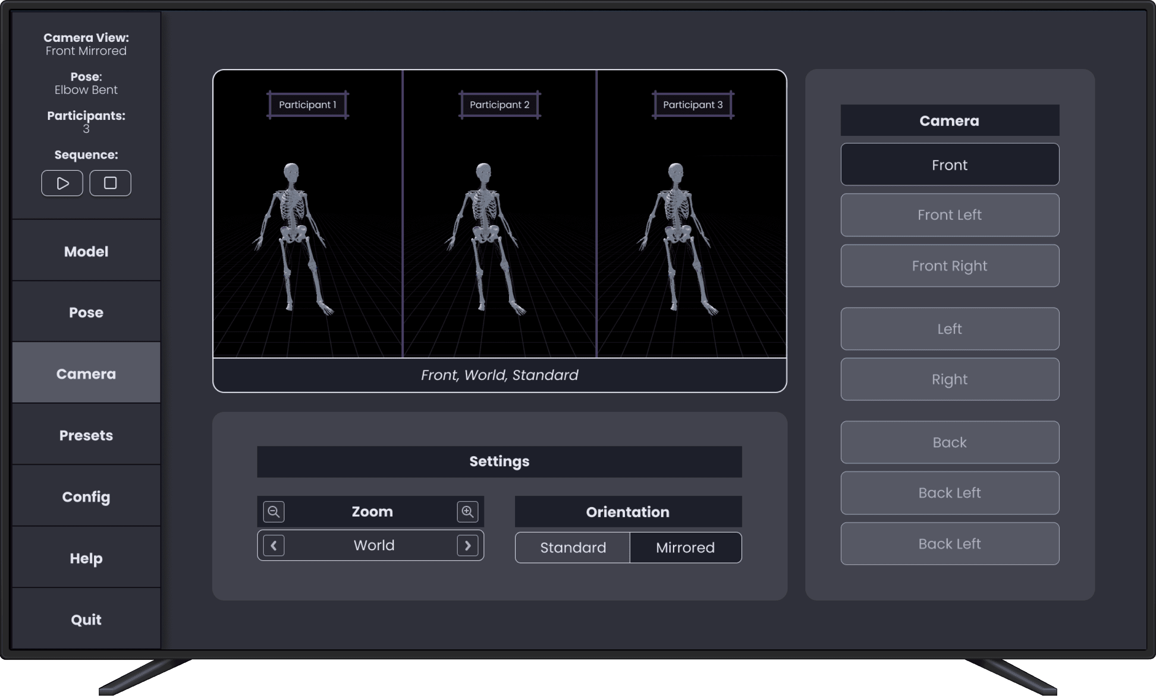Open the Help section

pos(86,558)
